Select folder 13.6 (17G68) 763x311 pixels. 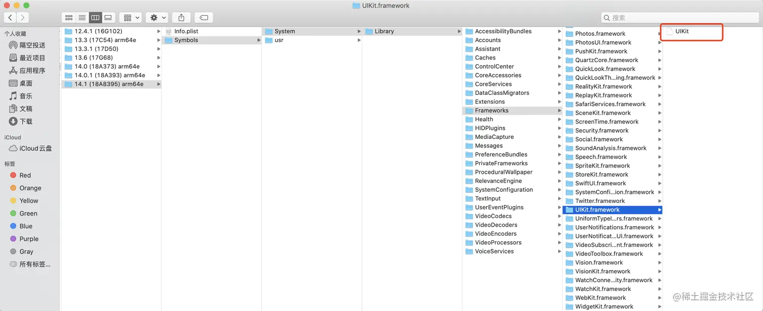[x=111, y=58]
